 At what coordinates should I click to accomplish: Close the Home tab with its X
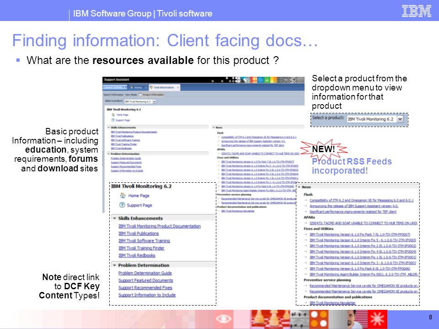point(145,88)
